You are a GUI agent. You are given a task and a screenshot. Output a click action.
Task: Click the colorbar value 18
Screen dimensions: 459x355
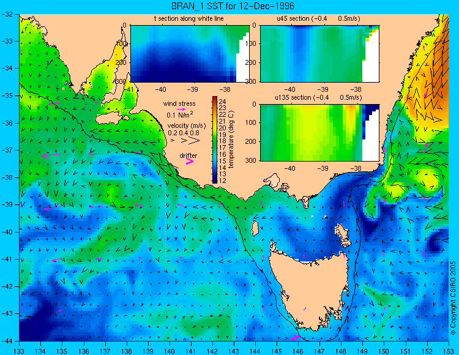222,141
